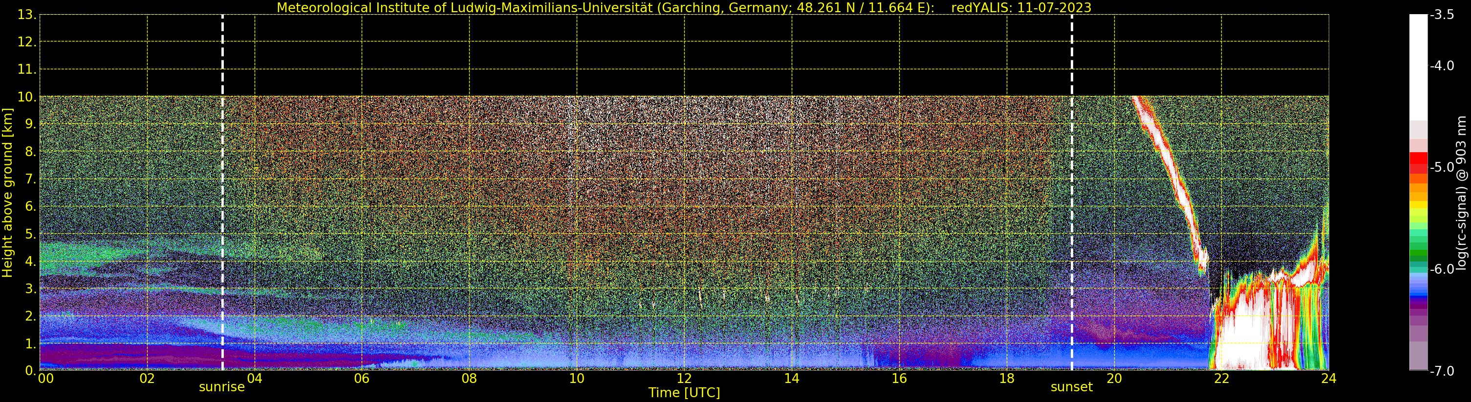The width and height of the screenshot is (1471, 402).
Task: Click the height tick label '11.' on height axis
Action: click(27, 70)
